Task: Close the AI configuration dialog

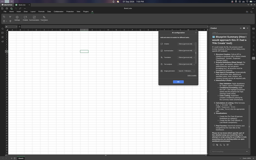Action: point(196,33)
